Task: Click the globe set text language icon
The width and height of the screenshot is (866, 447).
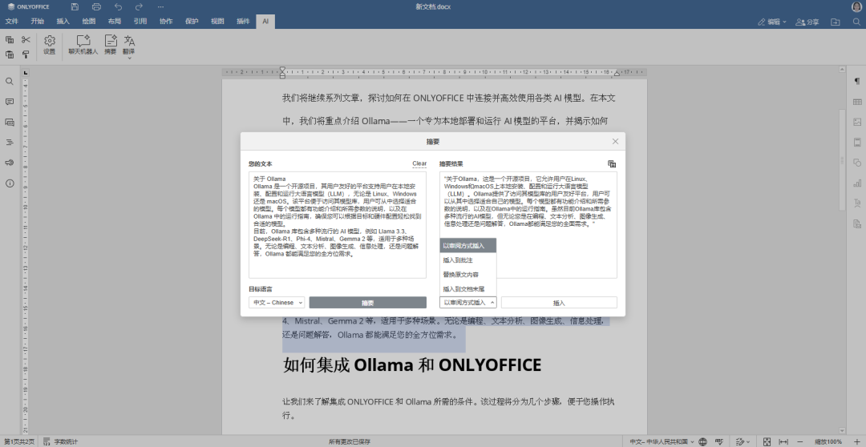Action: tap(702, 441)
